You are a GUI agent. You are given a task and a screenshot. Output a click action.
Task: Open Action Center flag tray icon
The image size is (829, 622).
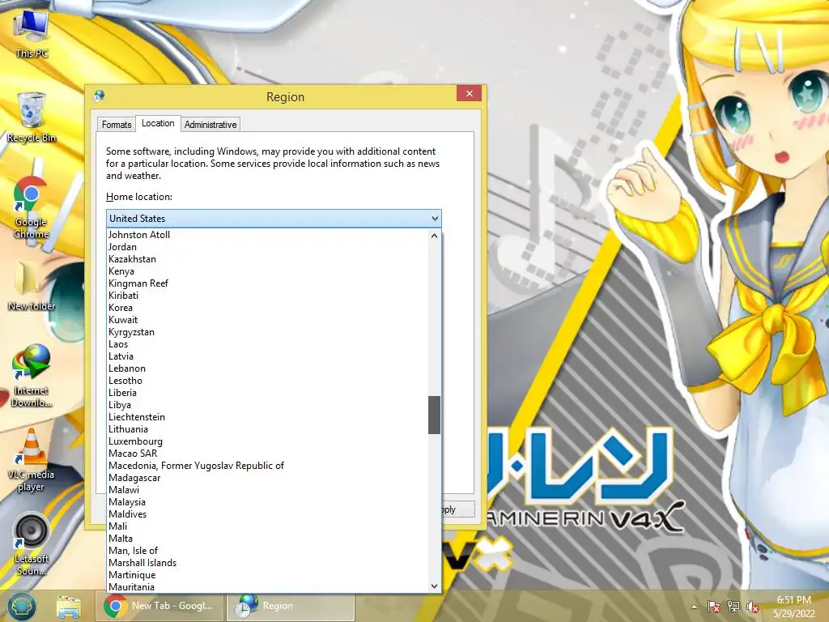[714, 607]
